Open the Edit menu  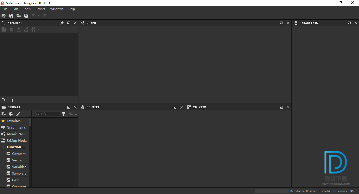click(x=15, y=9)
